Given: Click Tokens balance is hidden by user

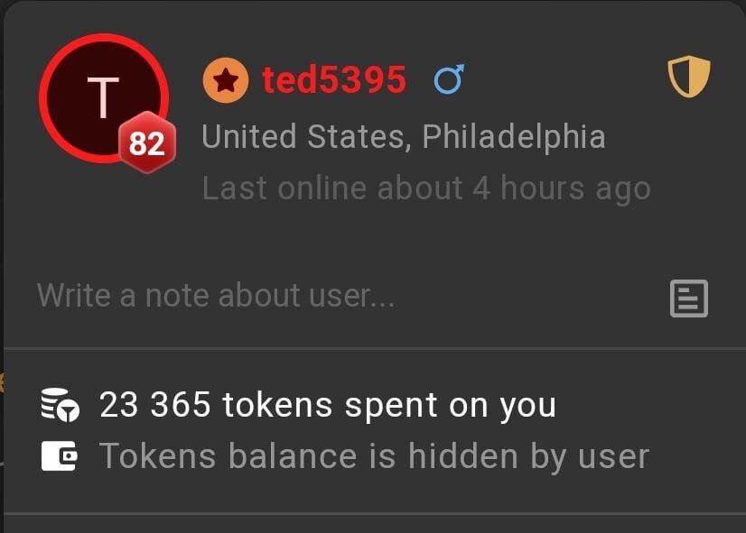Looking at the screenshot, I should click(x=375, y=456).
